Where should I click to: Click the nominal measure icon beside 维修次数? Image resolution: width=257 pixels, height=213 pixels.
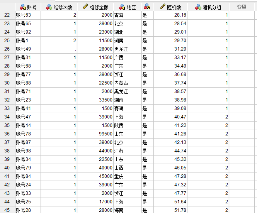pos(49,7)
